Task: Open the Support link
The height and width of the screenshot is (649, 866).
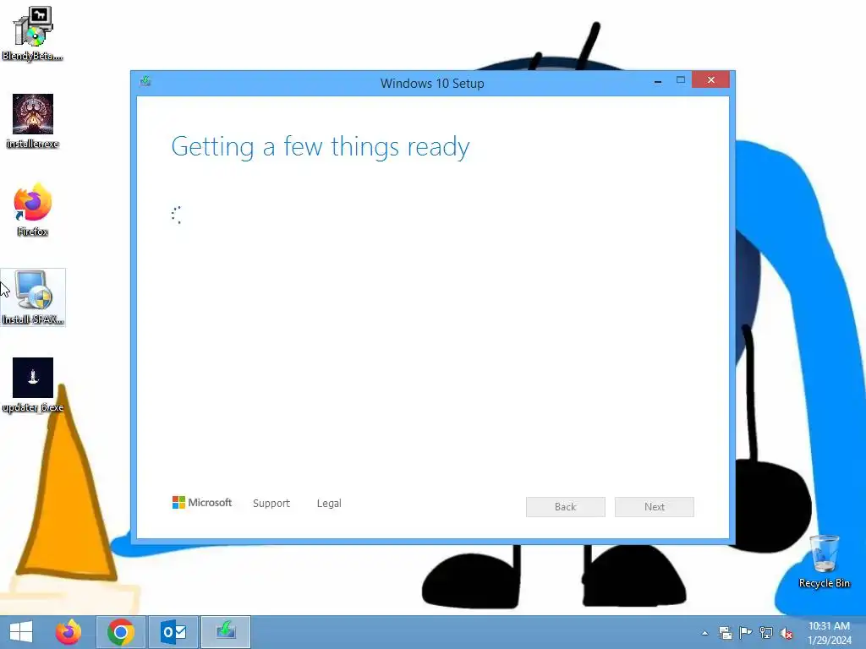Action: coord(271,504)
